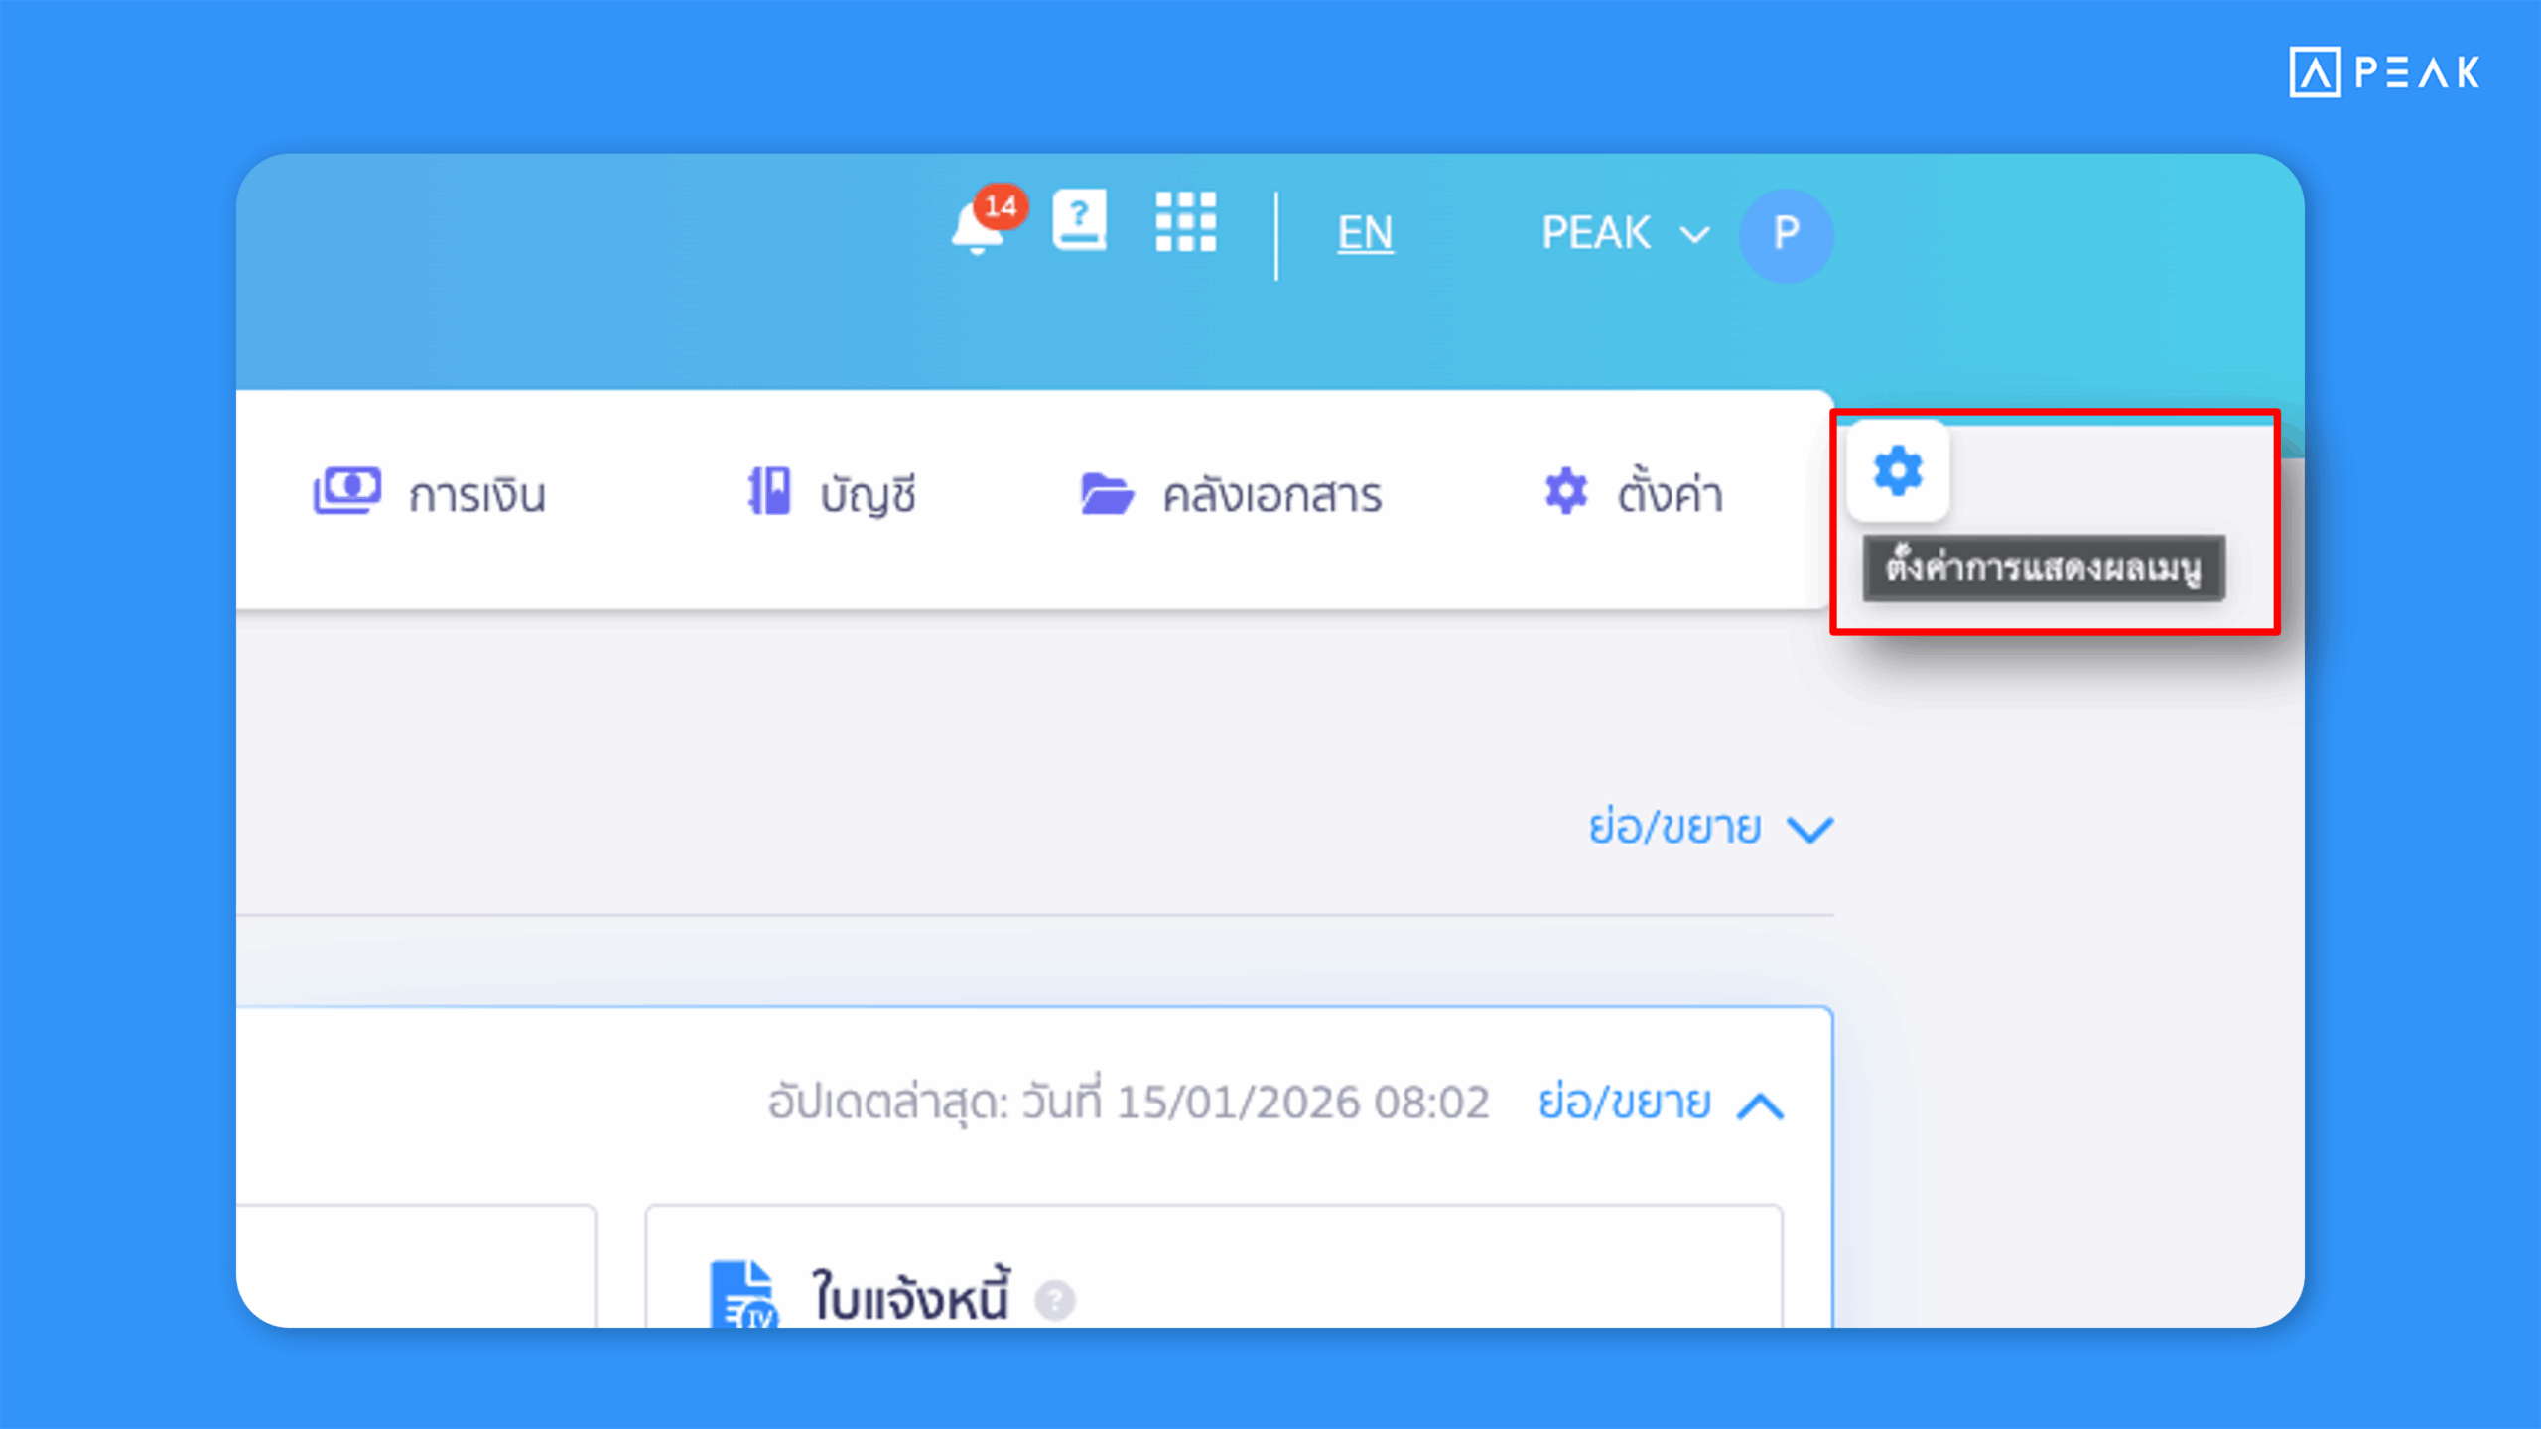The height and width of the screenshot is (1429, 2541).
Task: Expand section with upper ย่อ/ขยาย chevron
Action: [x=1809, y=829]
